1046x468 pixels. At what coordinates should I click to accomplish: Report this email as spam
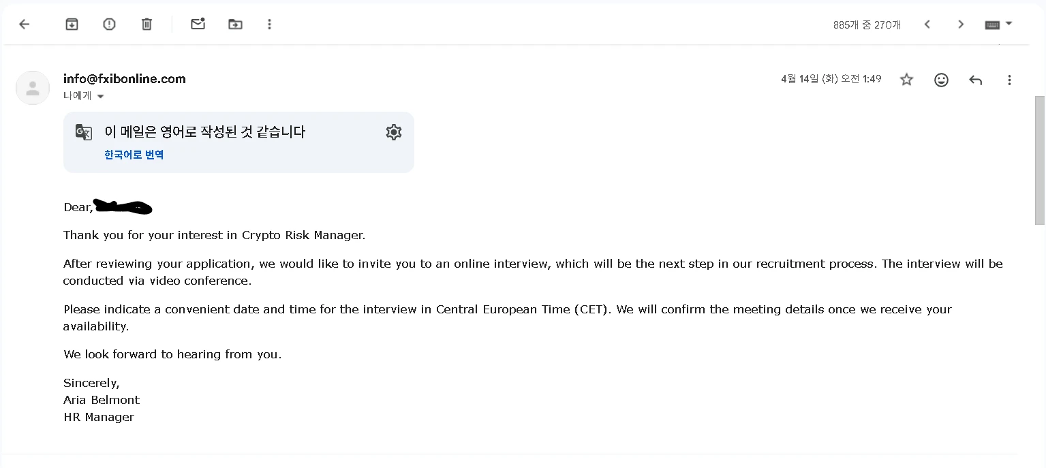(x=109, y=25)
